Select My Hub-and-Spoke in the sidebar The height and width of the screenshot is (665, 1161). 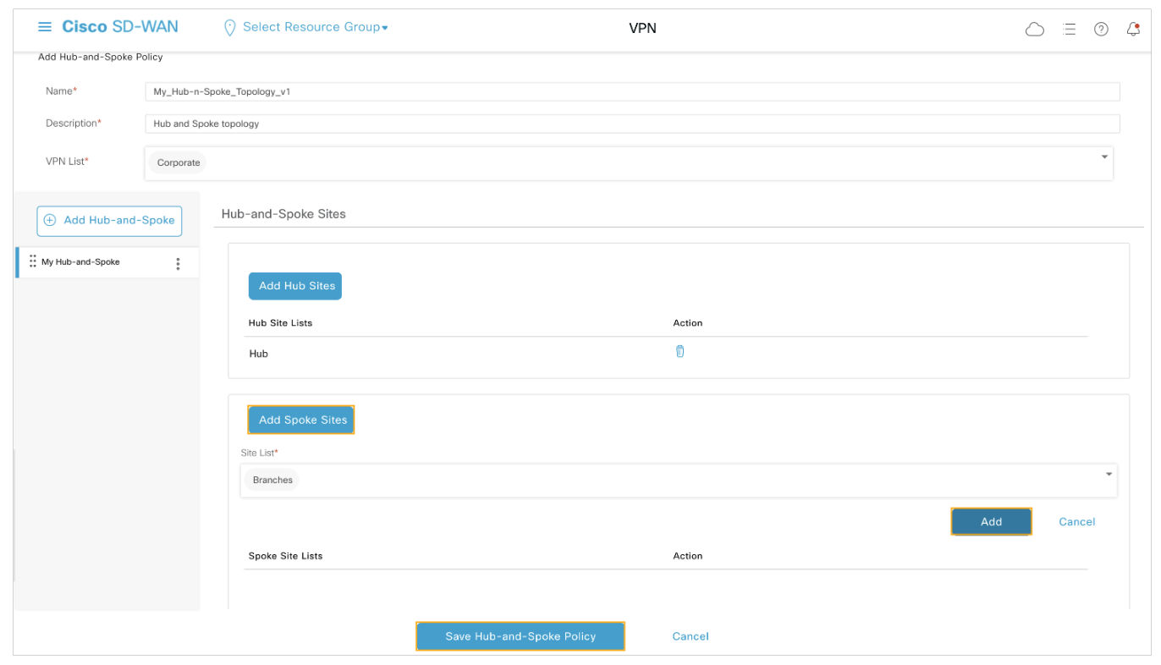click(81, 262)
